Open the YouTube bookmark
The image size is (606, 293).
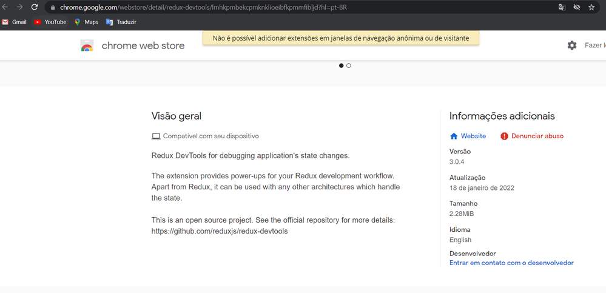tap(50, 22)
